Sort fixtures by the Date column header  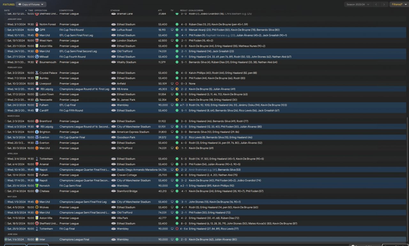(7, 10)
